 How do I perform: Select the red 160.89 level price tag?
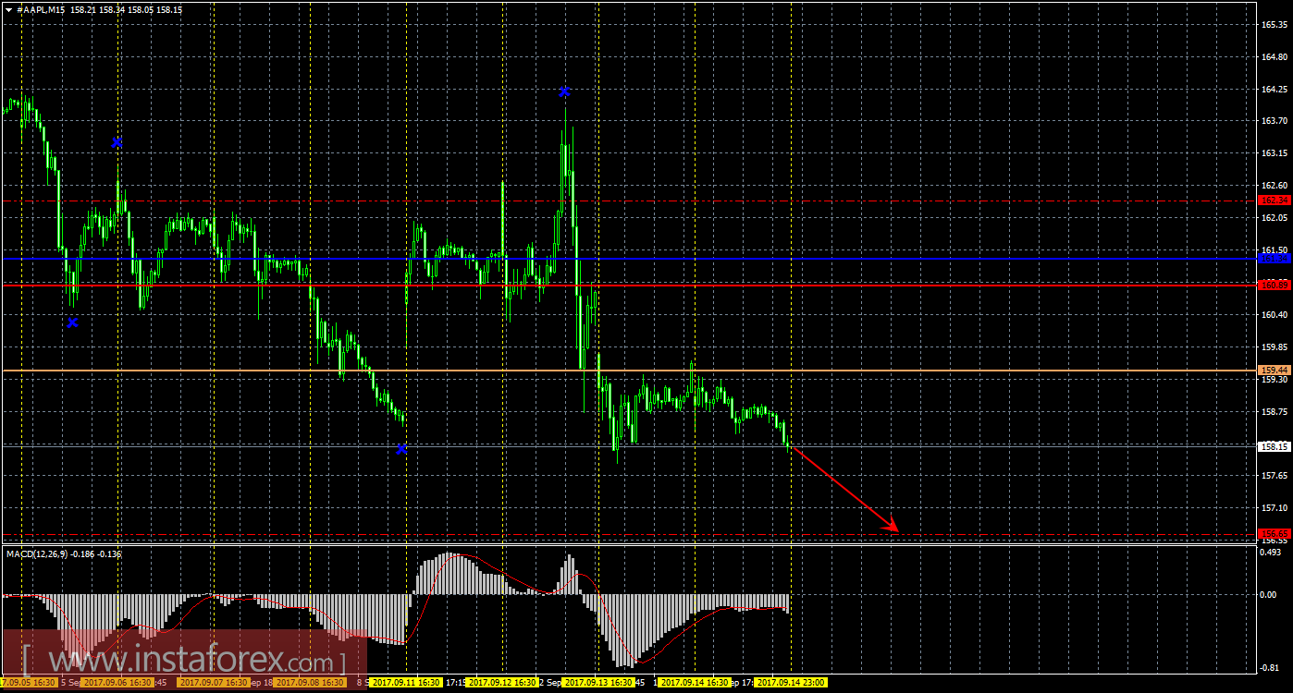(x=1275, y=285)
